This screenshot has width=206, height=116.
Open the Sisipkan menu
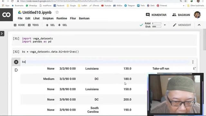(48, 18)
